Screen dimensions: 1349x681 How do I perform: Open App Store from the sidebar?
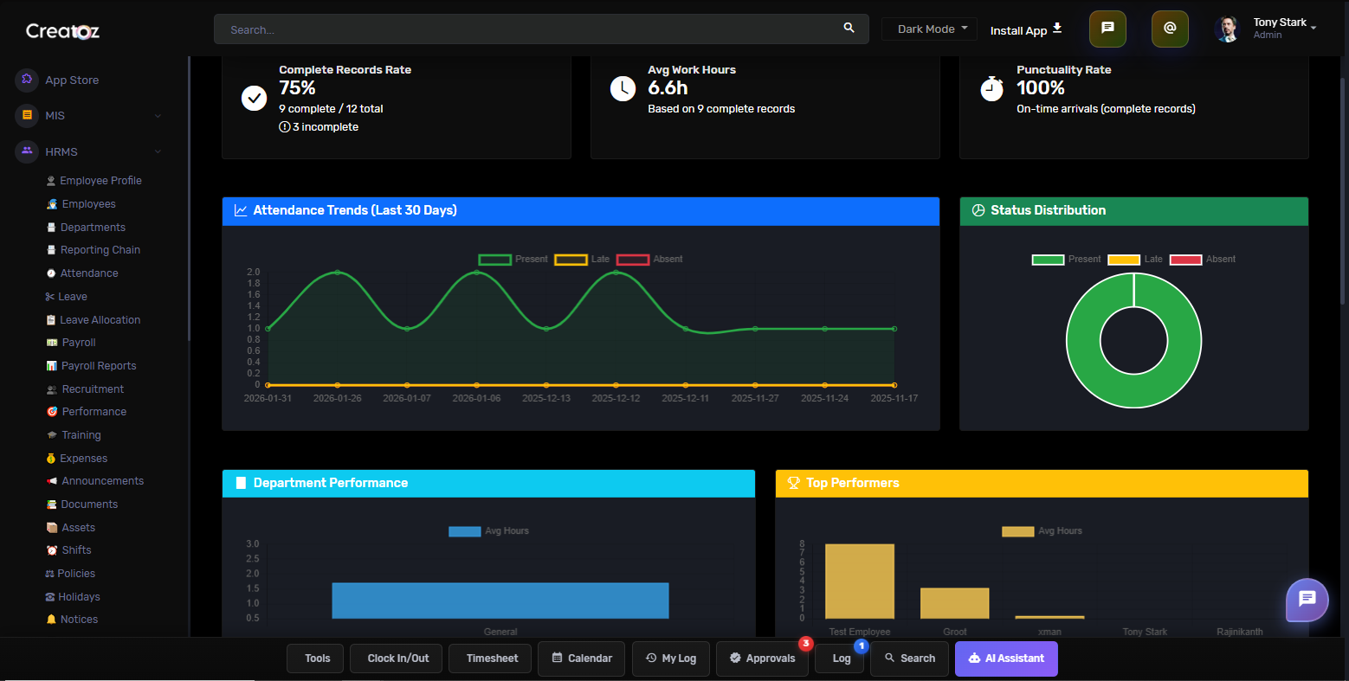(x=72, y=80)
